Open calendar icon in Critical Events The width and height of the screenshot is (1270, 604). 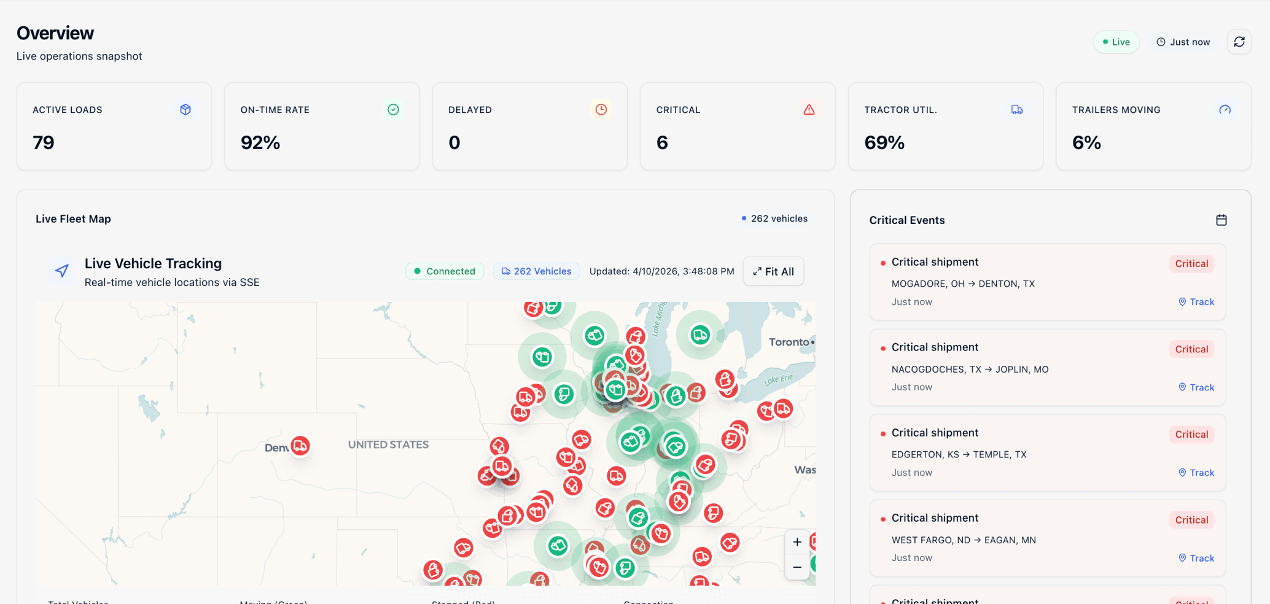pyautogui.click(x=1221, y=220)
